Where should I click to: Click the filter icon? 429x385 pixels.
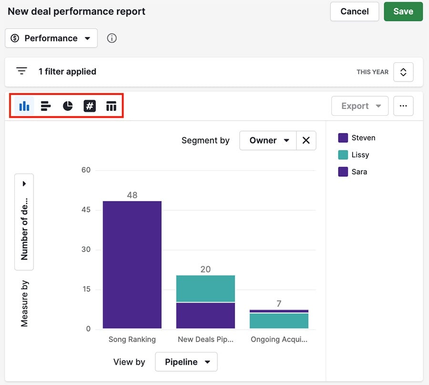[21, 70]
